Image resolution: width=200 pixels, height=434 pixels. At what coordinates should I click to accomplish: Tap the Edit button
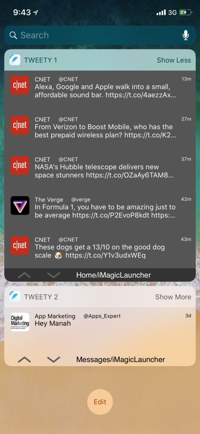(x=100, y=402)
